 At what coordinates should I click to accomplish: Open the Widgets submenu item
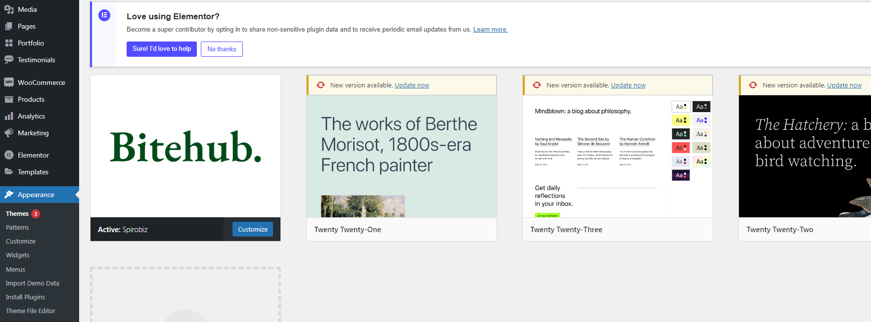tap(18, 255)
